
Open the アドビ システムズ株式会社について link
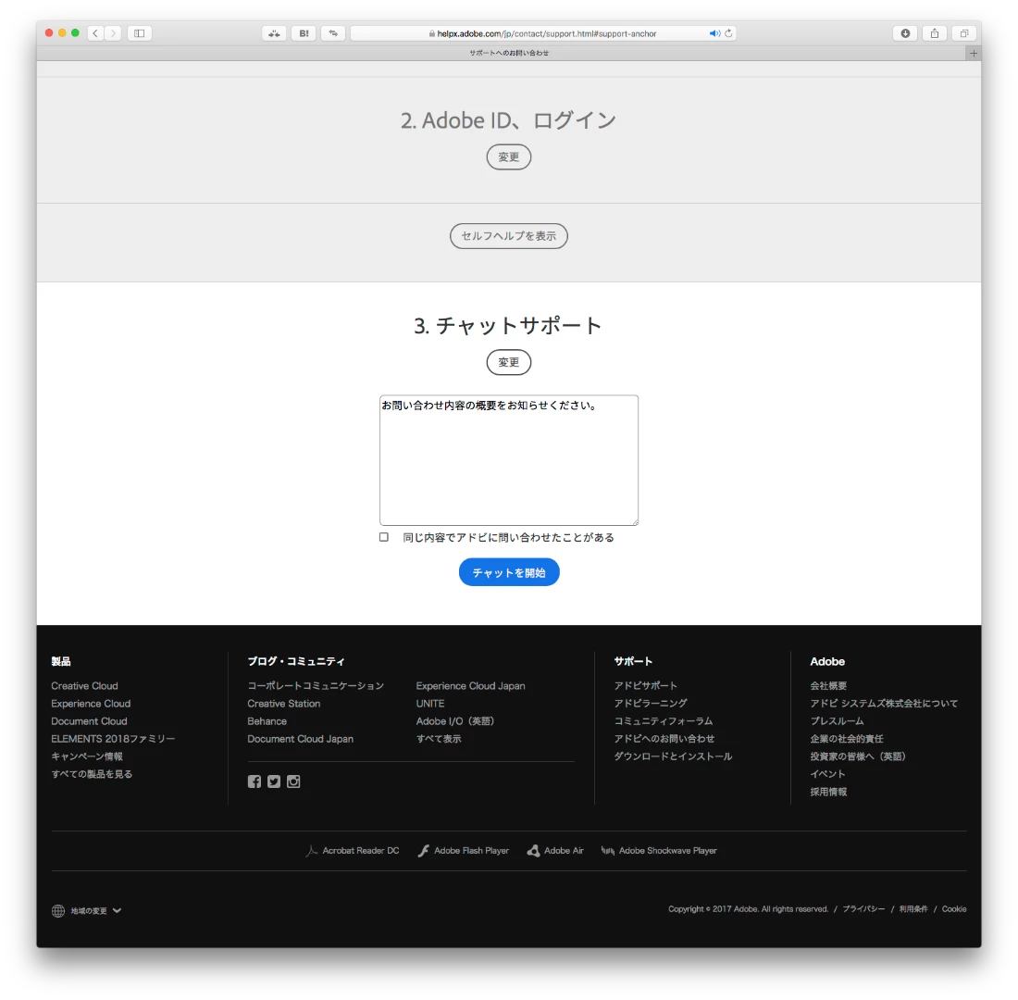(x=884, y=704)
